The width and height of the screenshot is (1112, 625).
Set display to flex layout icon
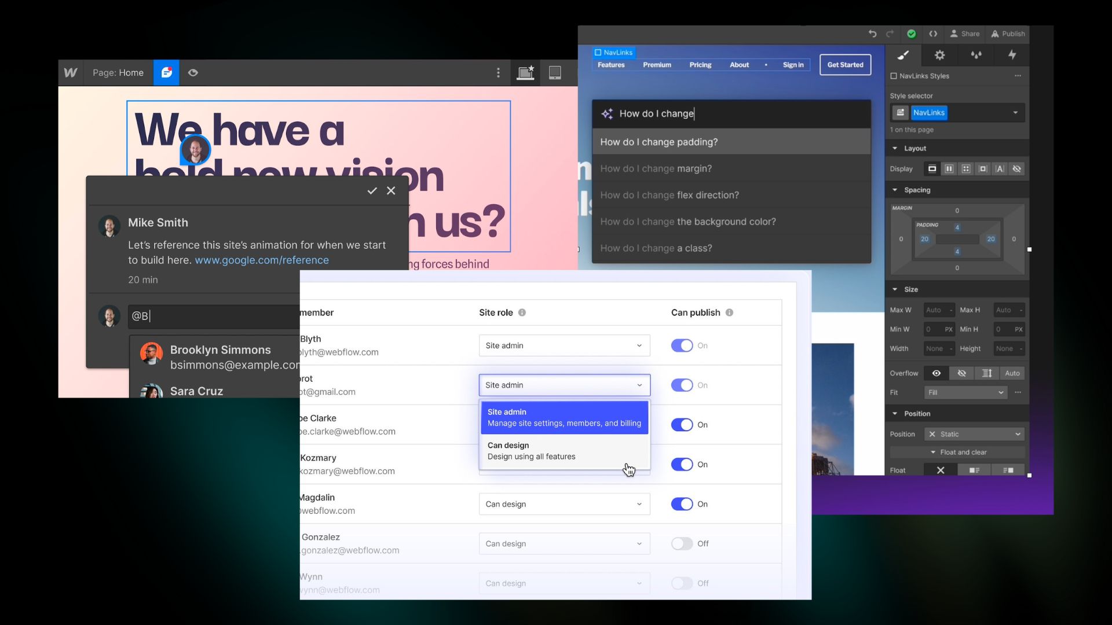tap(949, 169)
